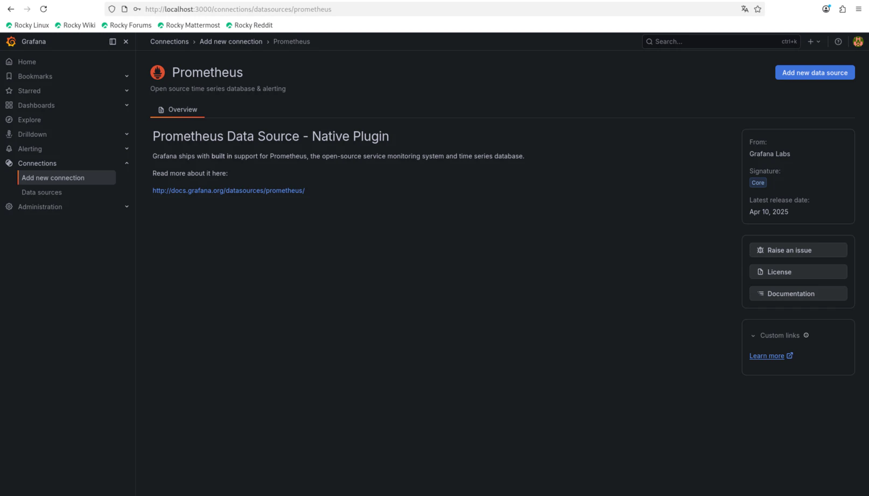The height and width of the screenshot is (496, 869).
Task: Expand the Alerting chevron
Action: click(x=127, y=149)
